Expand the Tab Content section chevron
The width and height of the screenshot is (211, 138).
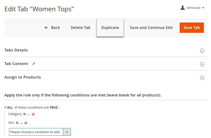coord(202,64)
